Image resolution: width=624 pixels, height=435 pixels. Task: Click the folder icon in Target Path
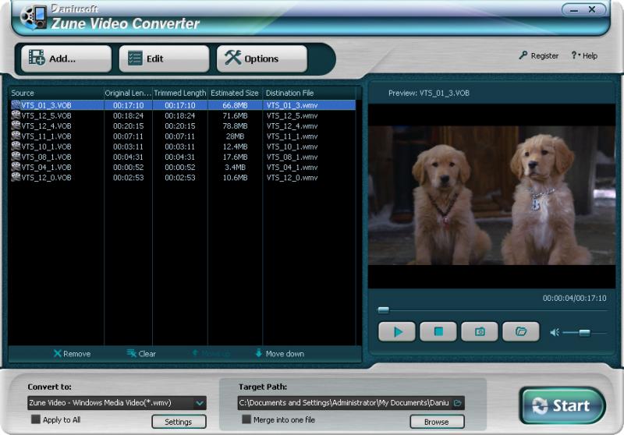(x=458, y=403)
